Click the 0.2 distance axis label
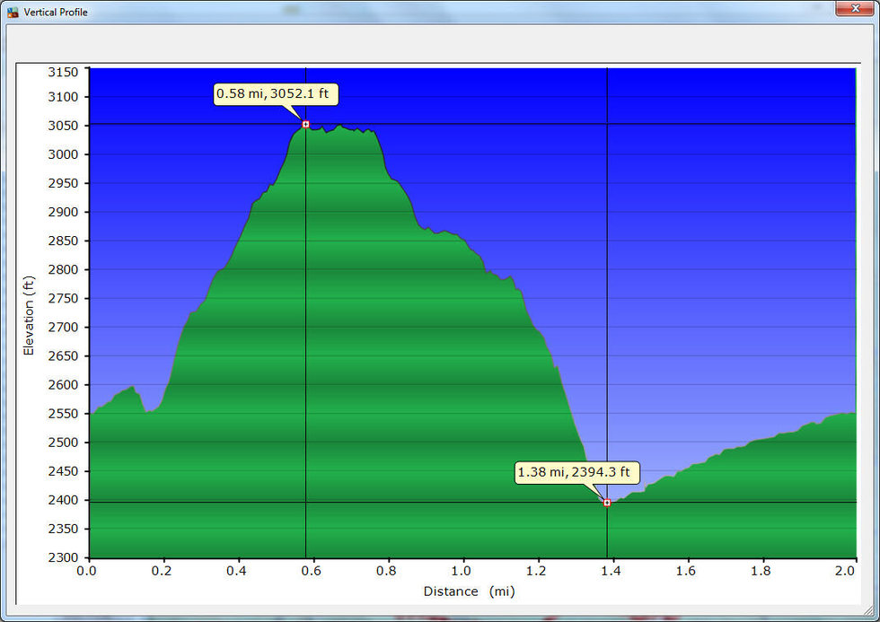The image size is (880, 622). click(x=162, y=571)
